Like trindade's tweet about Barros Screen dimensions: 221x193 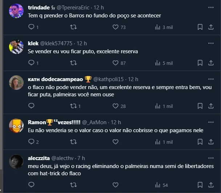116,27
